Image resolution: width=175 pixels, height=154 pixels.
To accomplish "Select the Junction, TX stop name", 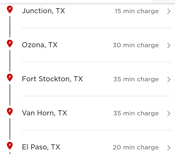I will [x=43, y=11].
